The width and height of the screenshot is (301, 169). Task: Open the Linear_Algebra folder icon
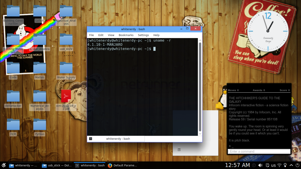coord(40,39)
